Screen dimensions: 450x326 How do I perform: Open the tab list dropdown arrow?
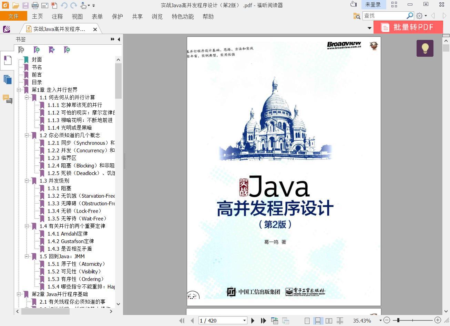369,28
